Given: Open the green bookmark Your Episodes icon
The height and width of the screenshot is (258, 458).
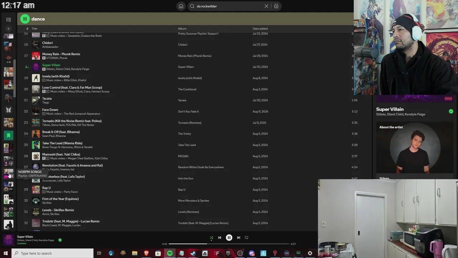Looking at the screenshot, I should click(x=9, y=135).
